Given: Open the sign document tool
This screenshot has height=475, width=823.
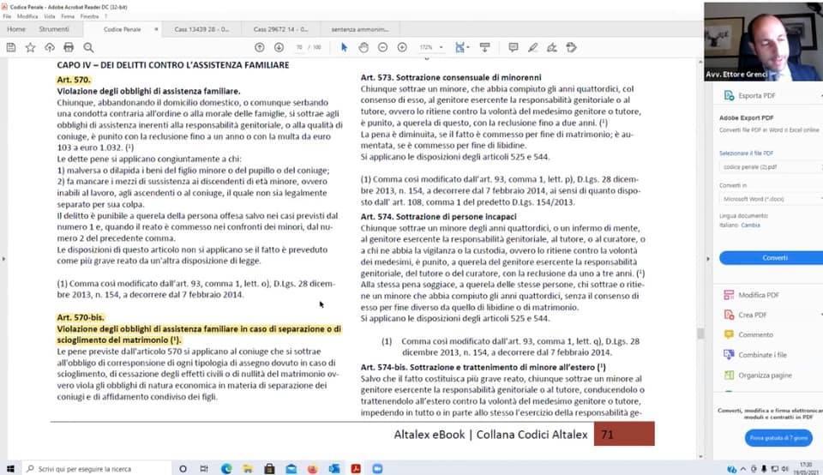Looking at the screenshot, I should click(x=551, y=47).
